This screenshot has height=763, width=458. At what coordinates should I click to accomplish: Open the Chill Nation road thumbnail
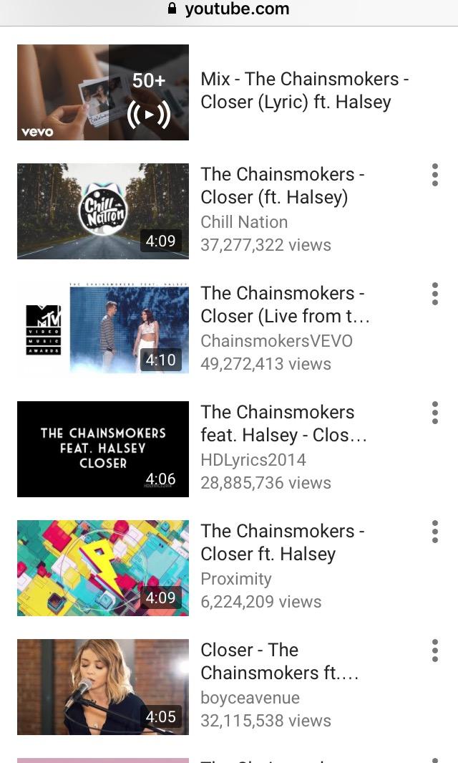[x=102, y=211]
